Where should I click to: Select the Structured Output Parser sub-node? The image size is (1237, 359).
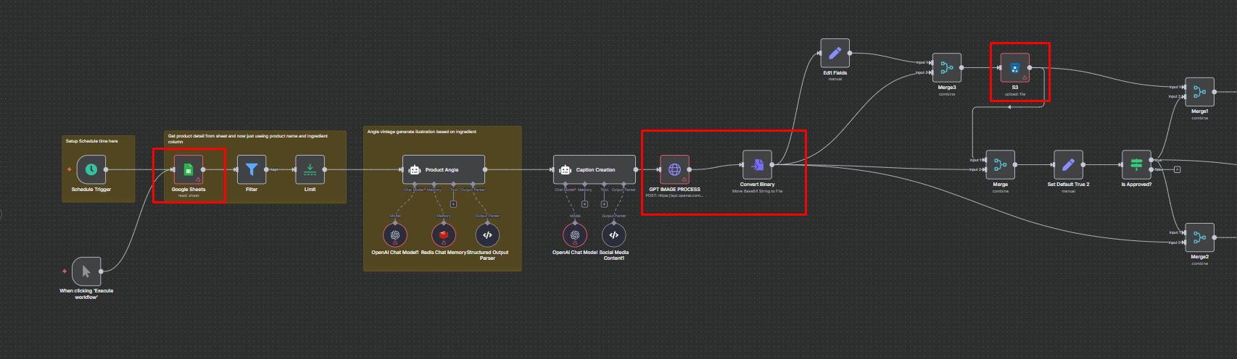pyautogui.click(x=487, y=235)
